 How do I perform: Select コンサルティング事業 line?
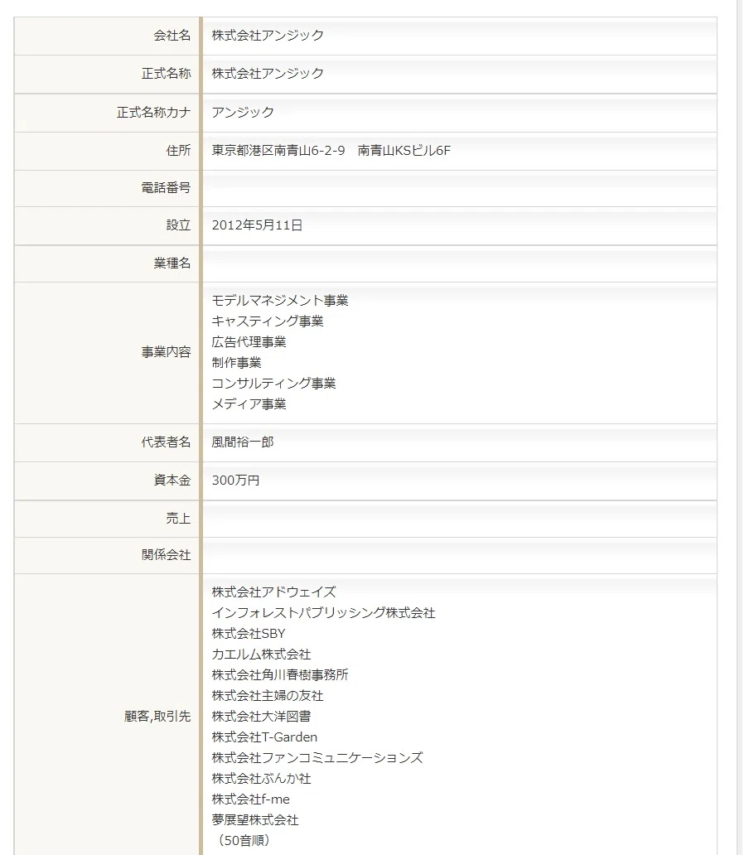coord(273,384)
